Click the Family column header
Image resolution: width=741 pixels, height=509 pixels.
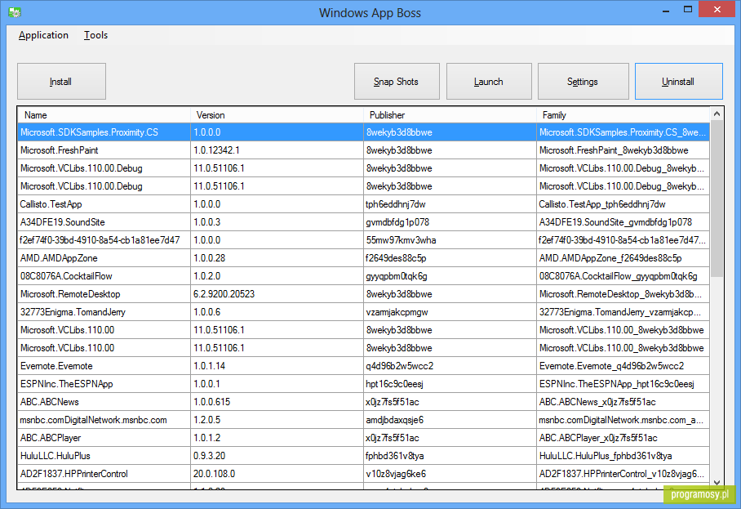pos(623,115)
